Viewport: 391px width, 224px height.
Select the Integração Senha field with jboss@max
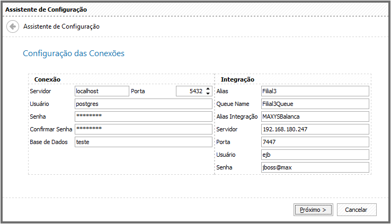click(315, 167)
